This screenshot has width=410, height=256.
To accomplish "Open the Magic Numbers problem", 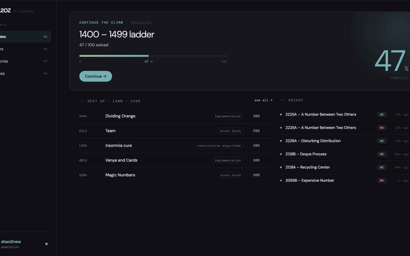I will tap(120, 175).
